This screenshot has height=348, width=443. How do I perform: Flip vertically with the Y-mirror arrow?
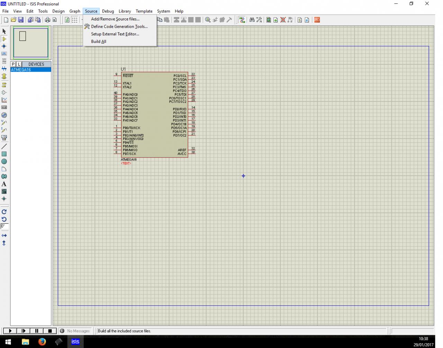click(x=4, y=243)
